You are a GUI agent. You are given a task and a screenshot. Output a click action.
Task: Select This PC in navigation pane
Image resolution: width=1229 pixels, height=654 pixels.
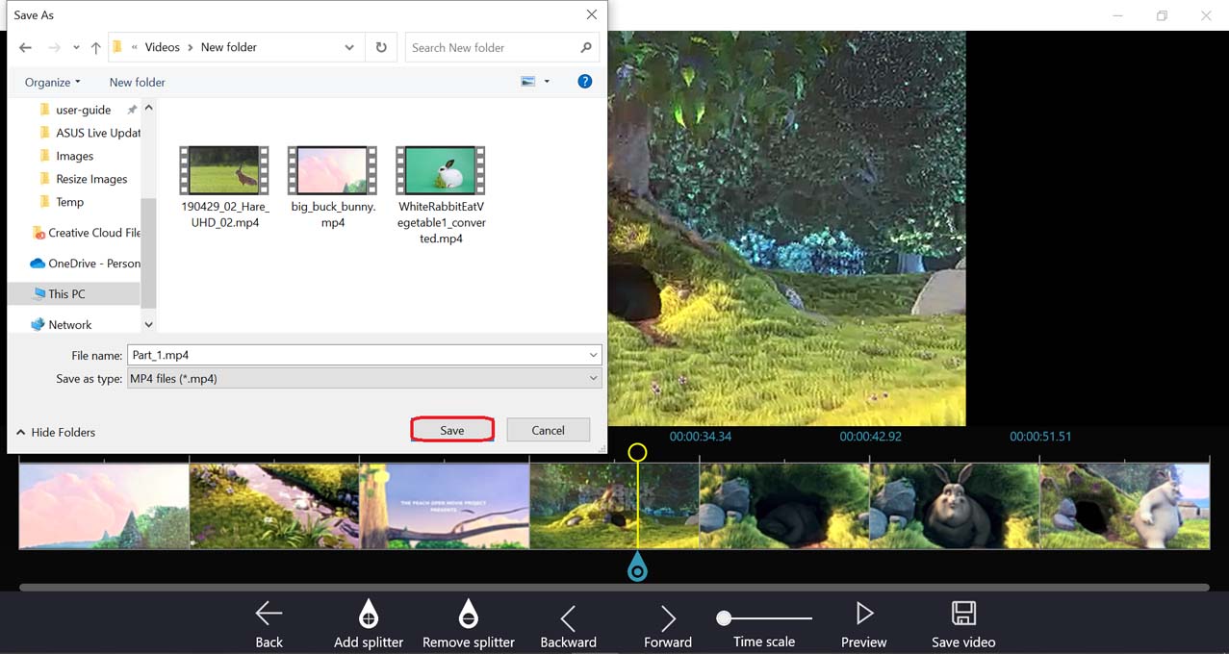[x=66, y=293]
